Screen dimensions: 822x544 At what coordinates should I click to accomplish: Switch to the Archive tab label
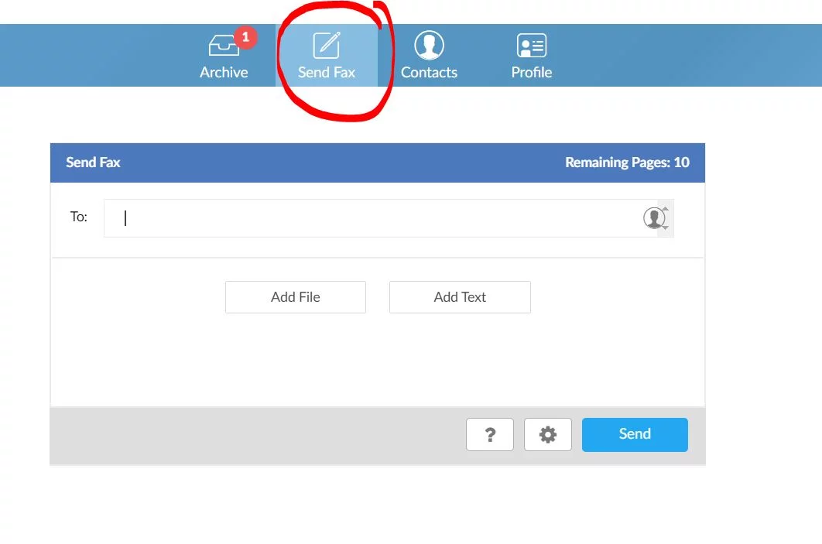pos(224,73)
